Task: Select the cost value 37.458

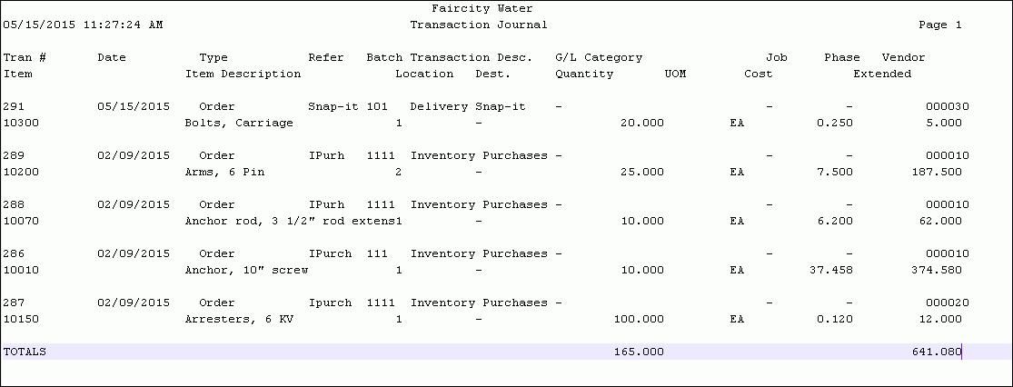Action: 830,270
